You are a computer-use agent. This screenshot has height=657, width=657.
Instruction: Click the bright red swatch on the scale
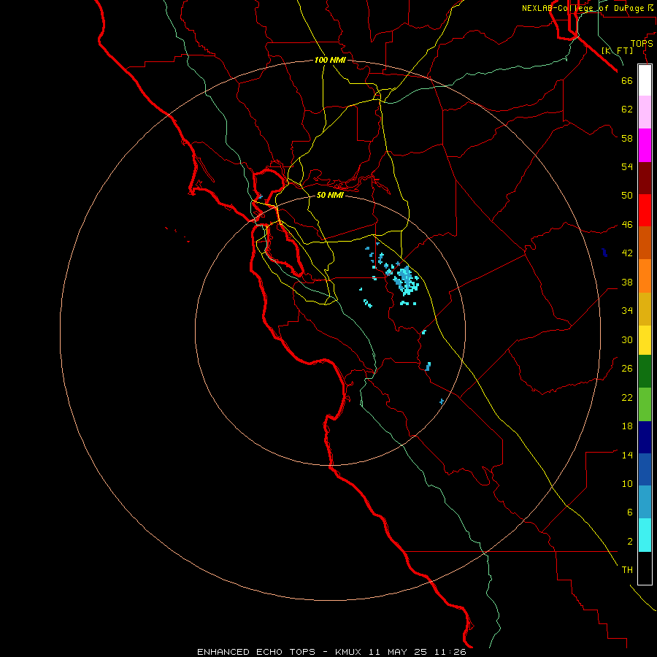pos(645,210)
